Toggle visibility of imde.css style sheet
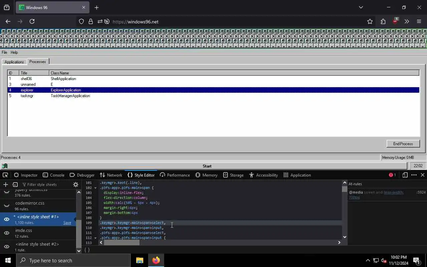The width and height of the screenshot is (427, 267). 7,233
